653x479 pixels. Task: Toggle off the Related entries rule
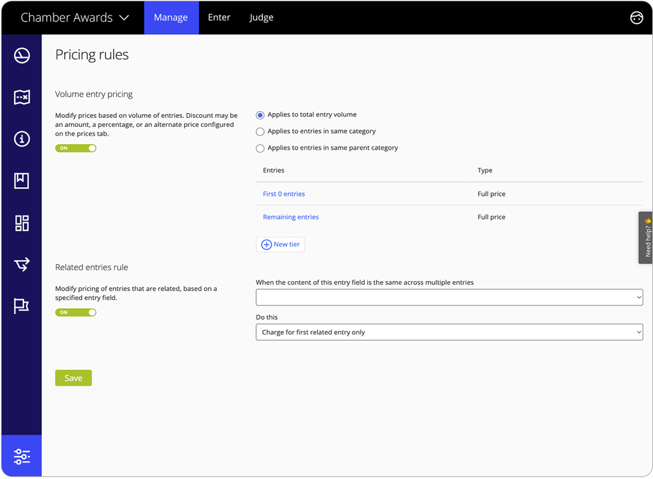76,312
